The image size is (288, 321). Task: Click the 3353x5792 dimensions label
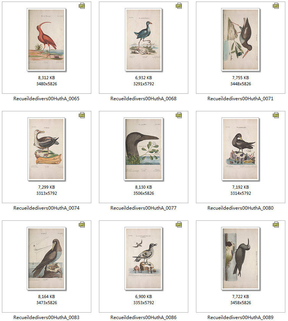144,303
